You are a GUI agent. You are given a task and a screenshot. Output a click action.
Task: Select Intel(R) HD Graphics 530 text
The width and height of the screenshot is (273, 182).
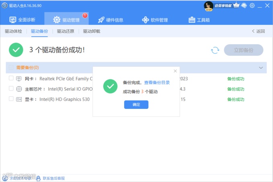point(65,99)
